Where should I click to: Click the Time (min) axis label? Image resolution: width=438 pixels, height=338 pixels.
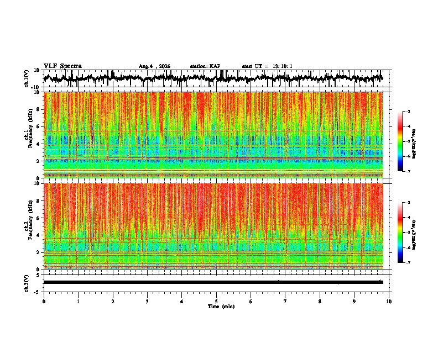(221, 307)
